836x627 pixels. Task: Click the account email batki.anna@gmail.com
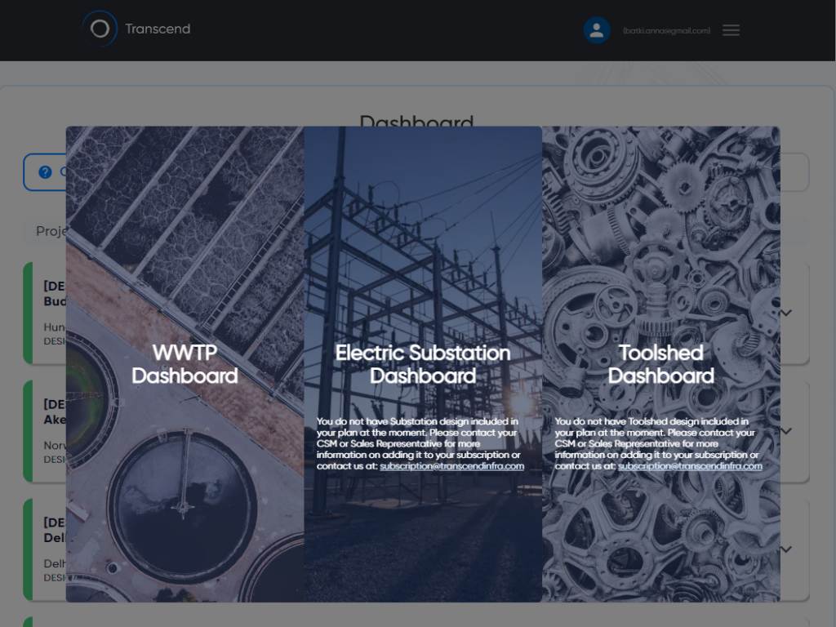point(666,31)
